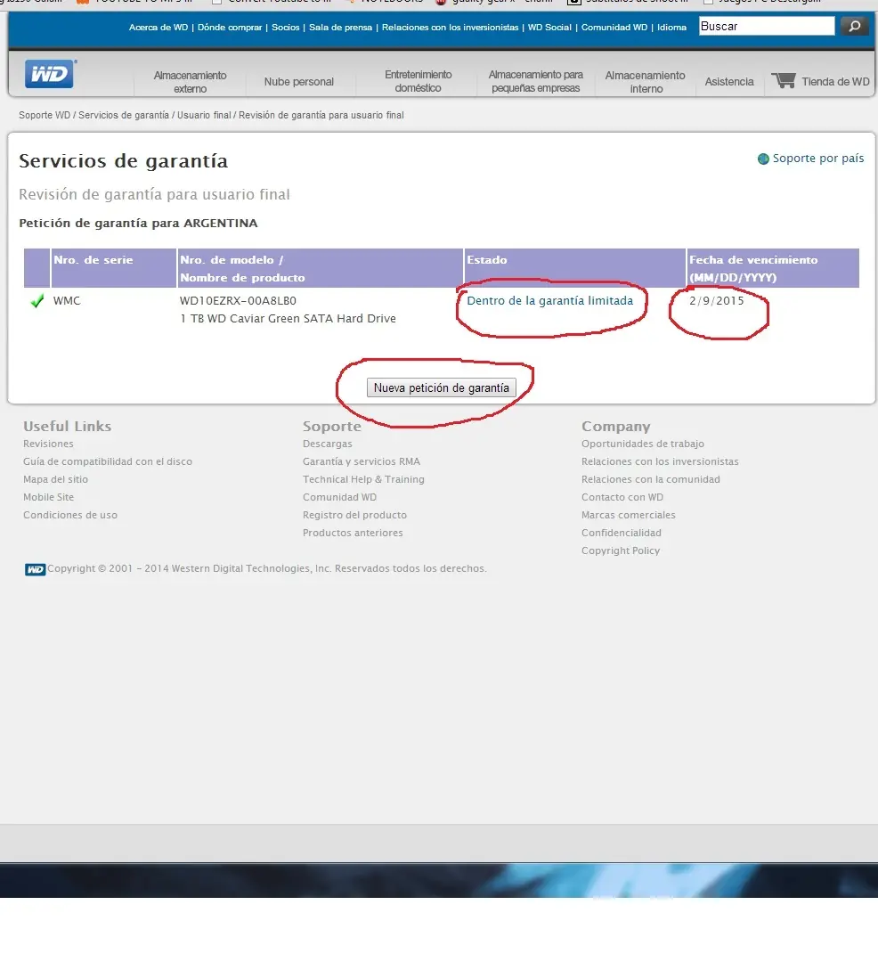Open WD Social link
The image size is (878, 962).
click(x=549, y=27)
